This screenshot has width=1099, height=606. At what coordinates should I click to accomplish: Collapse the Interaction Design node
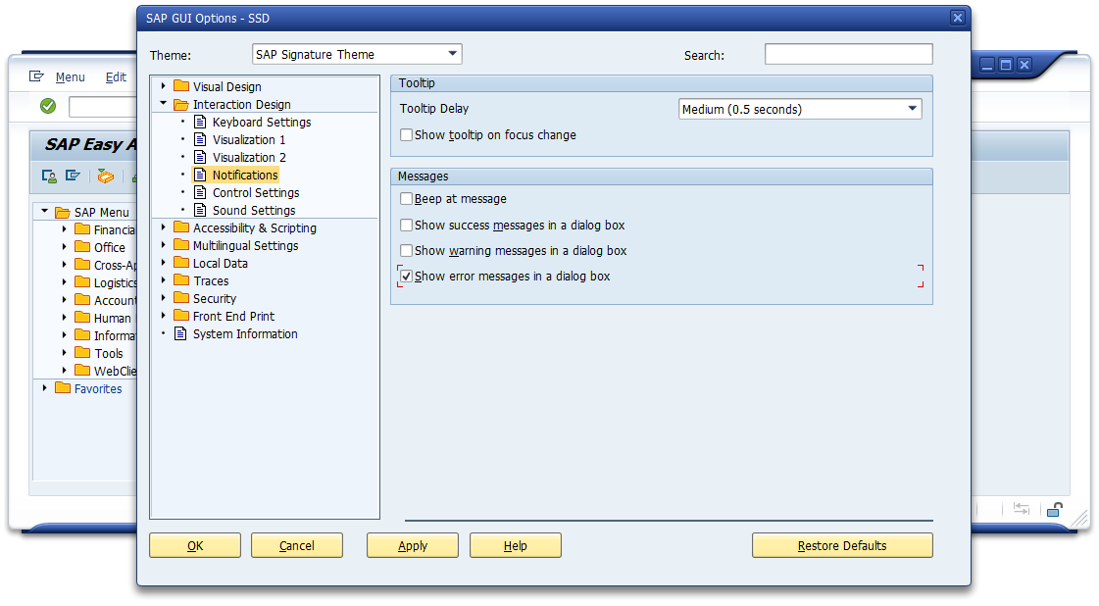(x=164, y=103)
